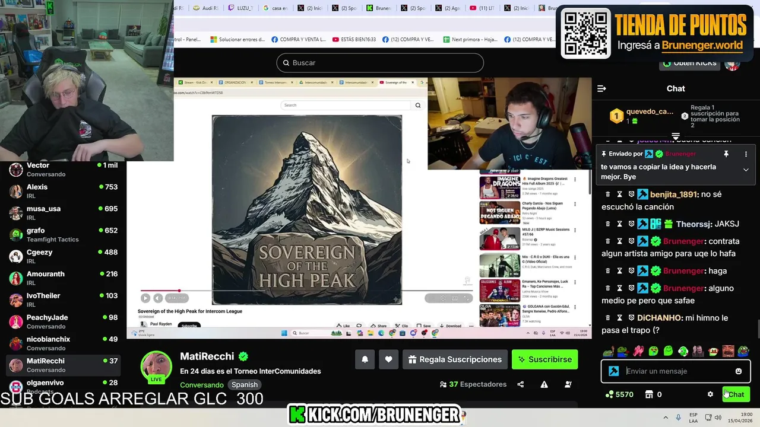Send message with the green Chat button

(736, 394)
